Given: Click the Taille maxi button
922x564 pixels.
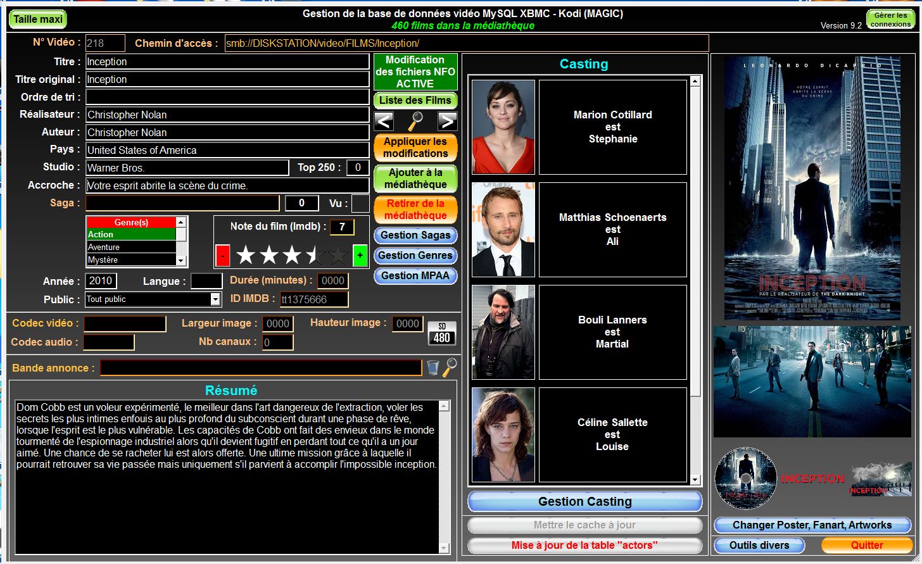Looking at the screenshot, I should point(38,19).
